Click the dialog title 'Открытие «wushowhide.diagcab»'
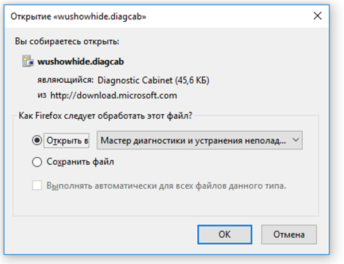Screen dimensions: 344x264 click(x=79, y=17)
